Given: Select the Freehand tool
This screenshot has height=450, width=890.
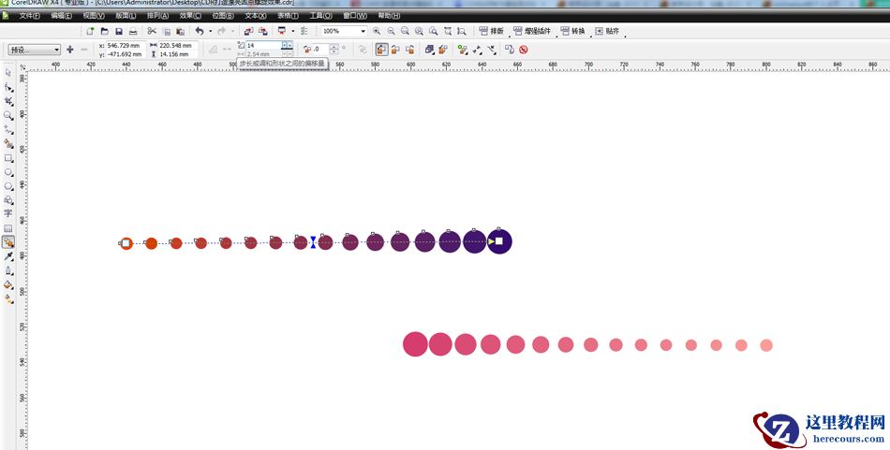Looking at the screenshot, I should tap(8, 130).
